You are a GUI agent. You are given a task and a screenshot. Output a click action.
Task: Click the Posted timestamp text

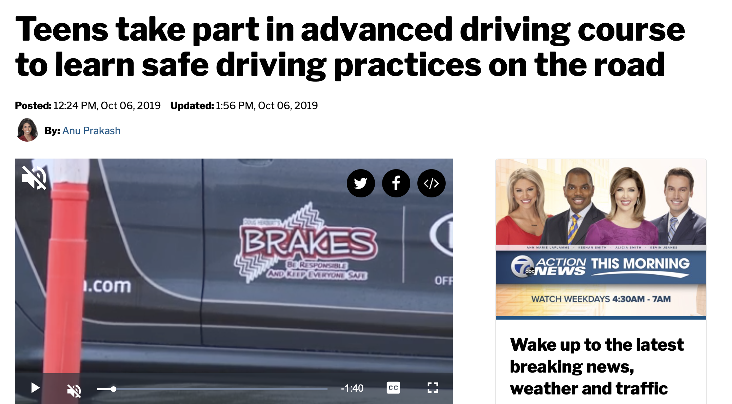pyautogui.click(x=88, y=106)
